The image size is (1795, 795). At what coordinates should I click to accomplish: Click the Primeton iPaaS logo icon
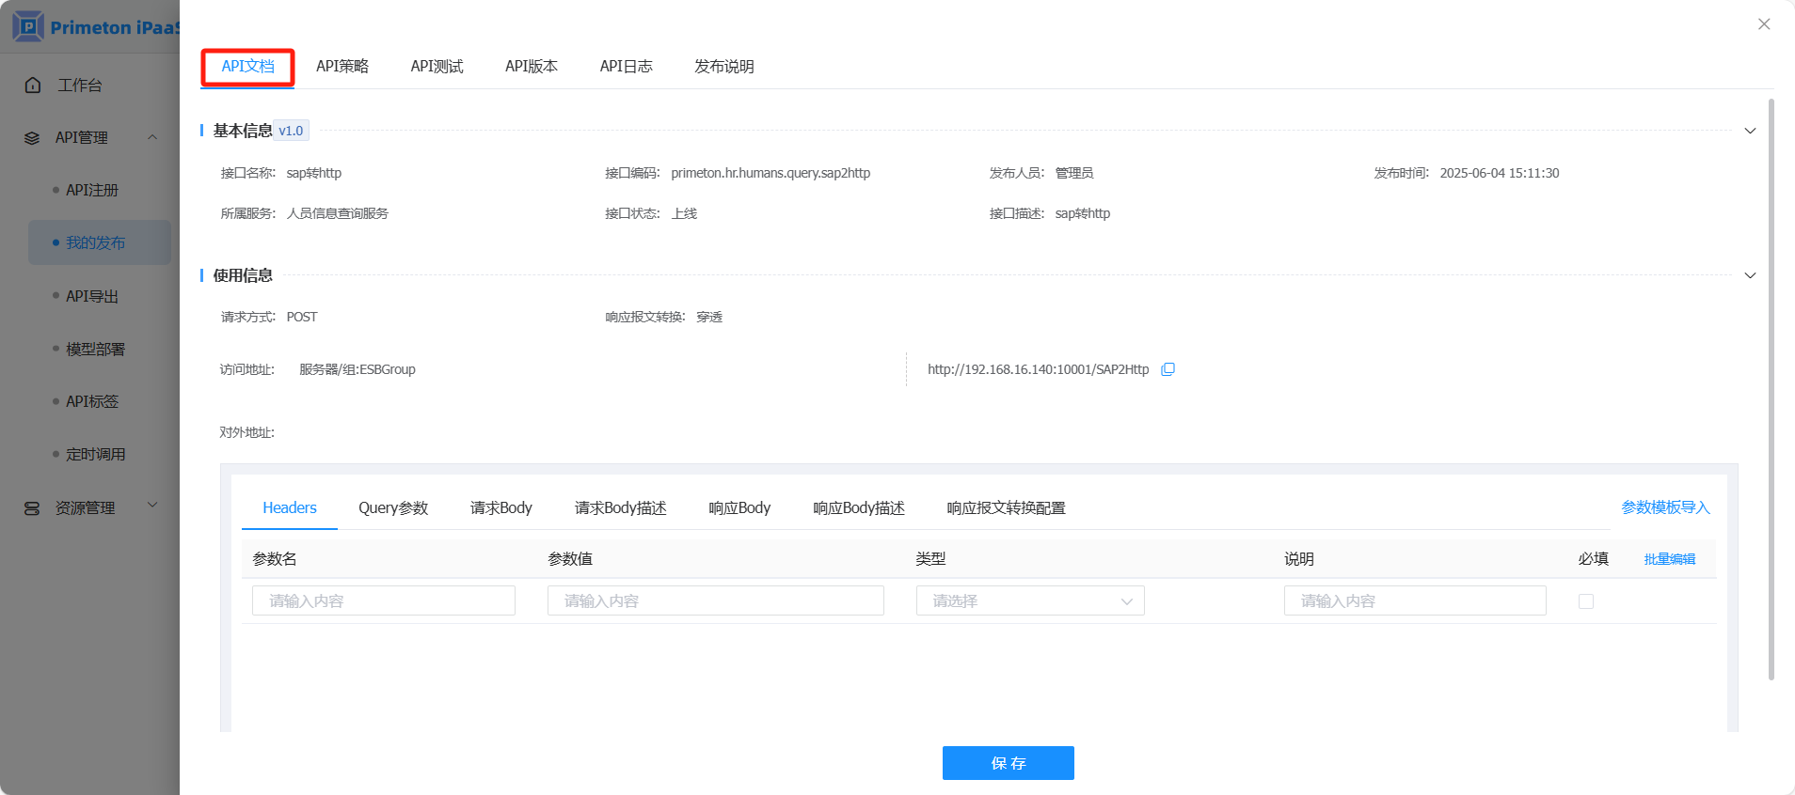click(28, 26)
